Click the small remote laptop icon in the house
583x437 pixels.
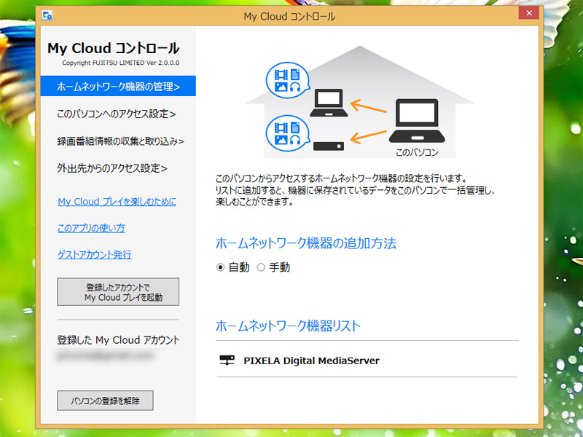point(329,103)
